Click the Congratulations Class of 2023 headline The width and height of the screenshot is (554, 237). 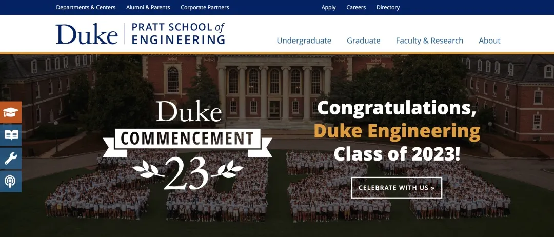[x=397, y=108]
